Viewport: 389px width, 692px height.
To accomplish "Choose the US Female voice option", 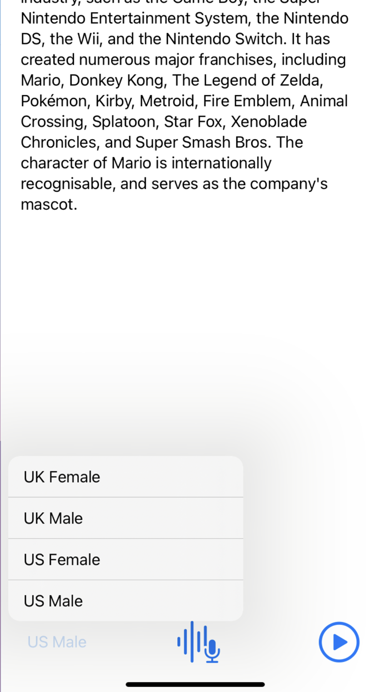I will click(x=62, y=560).
